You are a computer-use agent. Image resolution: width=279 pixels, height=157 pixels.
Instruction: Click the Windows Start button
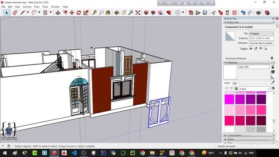(x=5, y=153)
